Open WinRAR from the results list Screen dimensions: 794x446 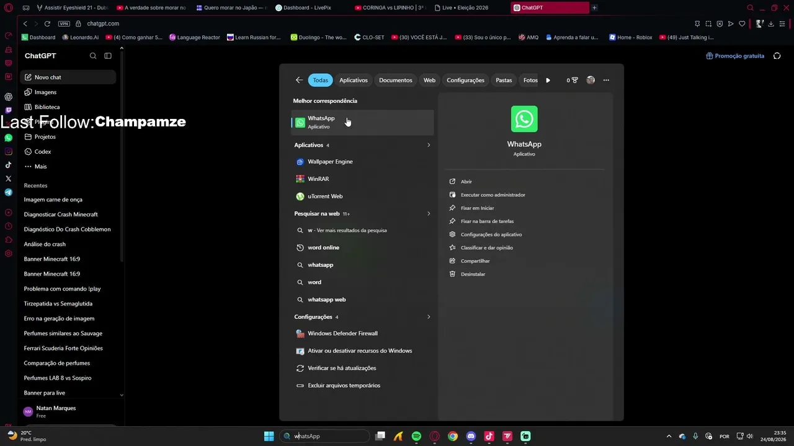pos(362,179)
